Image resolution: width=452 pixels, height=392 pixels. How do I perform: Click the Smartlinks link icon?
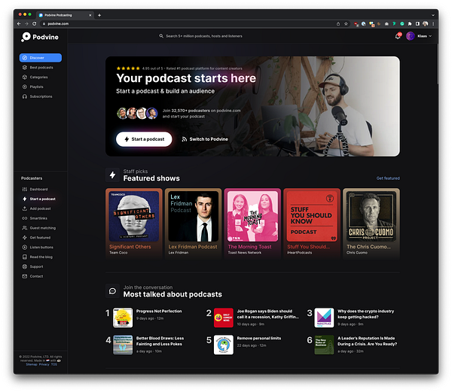pos(25,218)
